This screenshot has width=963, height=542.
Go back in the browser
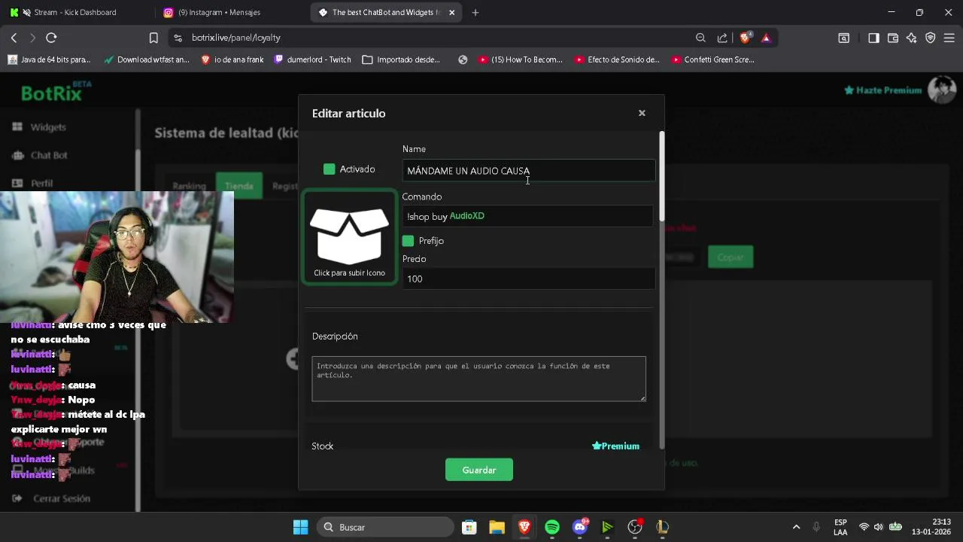pos(14,38)
